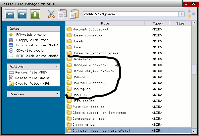This screenshot has height=136, width=199.
Task: Collapse the Actions panel
Action: 57,67
